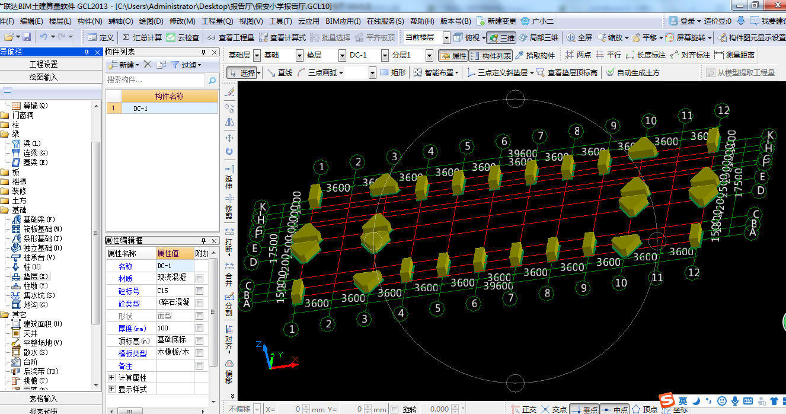Choose the 矩形 rectangle drawing tool
The height and width of the screenshot is (414, 786).
tap(393, 72)
